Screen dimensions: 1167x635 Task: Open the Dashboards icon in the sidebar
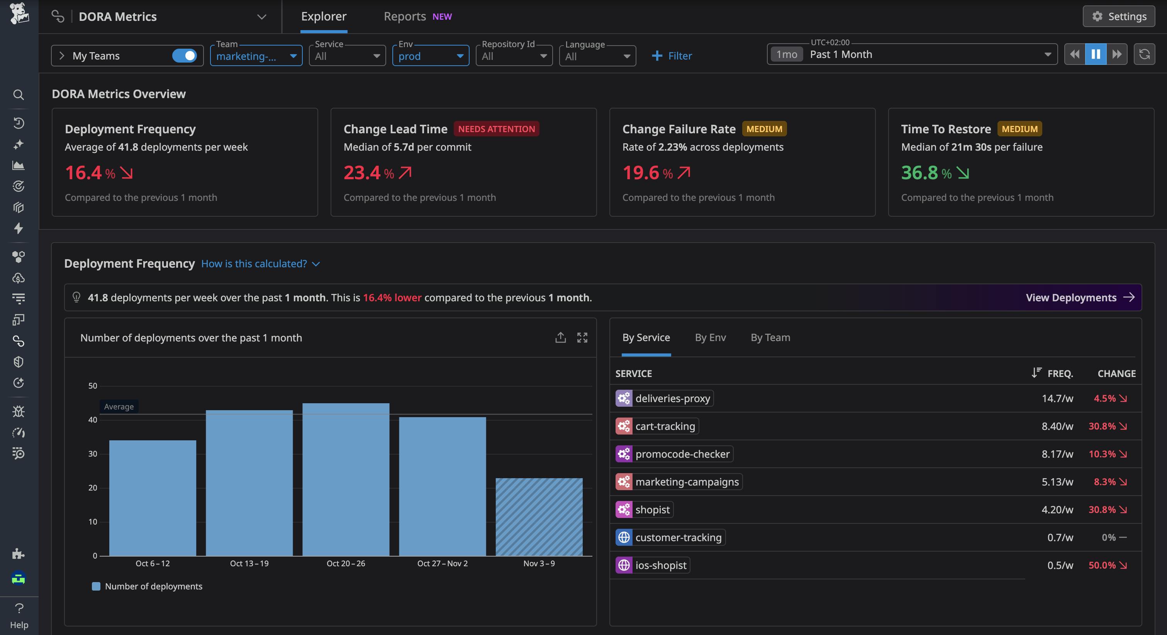pos(18,165)
